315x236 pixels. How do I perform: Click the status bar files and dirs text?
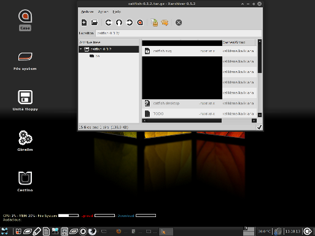click(x=104, y=127)
